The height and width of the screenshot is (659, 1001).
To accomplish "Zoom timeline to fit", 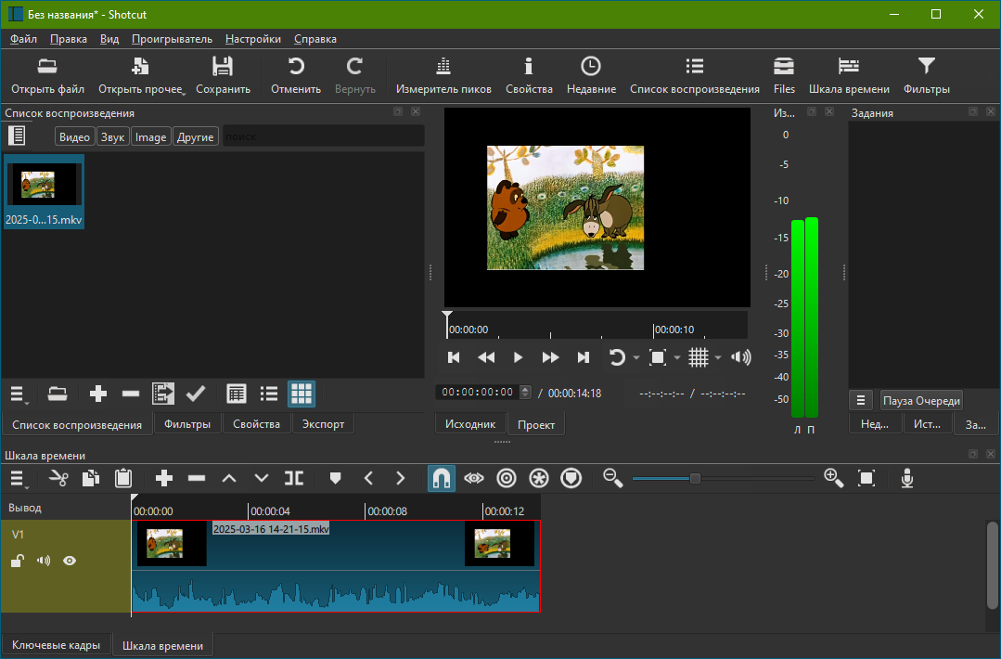I will point(866,478).
